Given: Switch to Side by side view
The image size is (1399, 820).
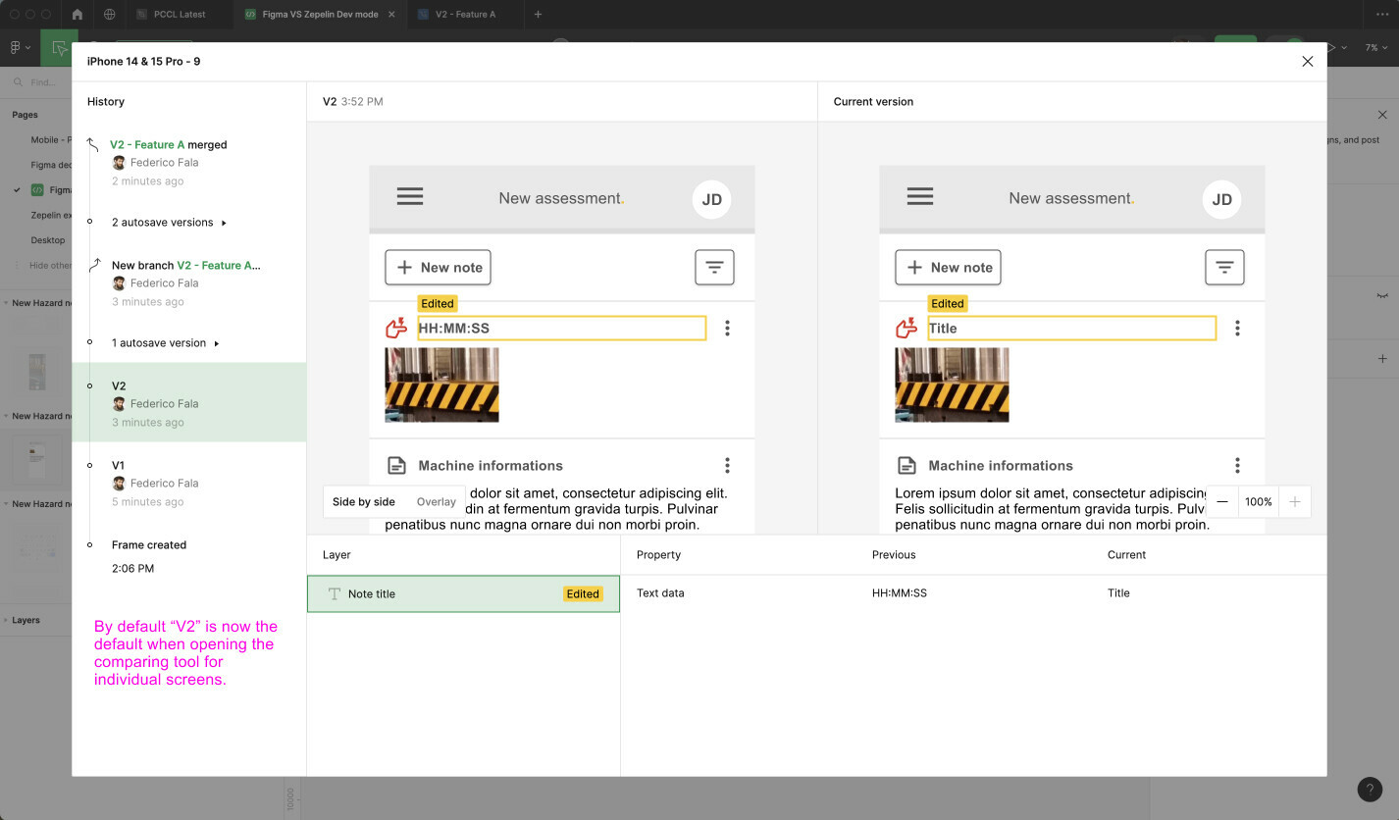Looking at the screenshot, I should tap(363, 501).
